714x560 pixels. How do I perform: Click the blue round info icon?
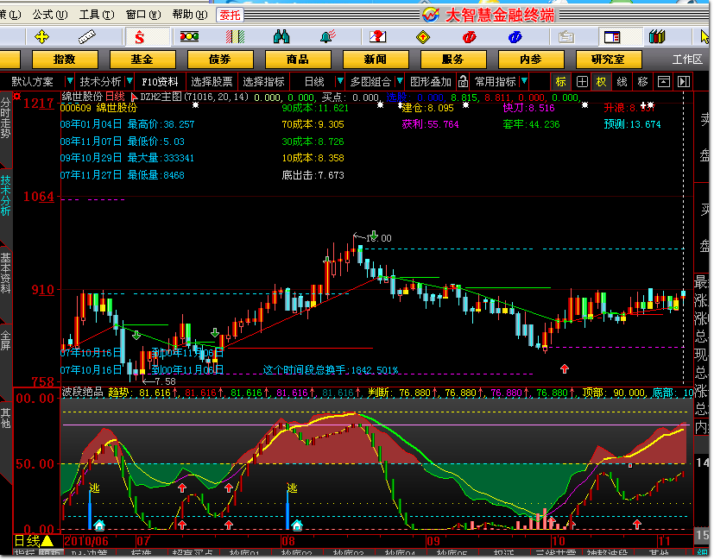[515, 37]
